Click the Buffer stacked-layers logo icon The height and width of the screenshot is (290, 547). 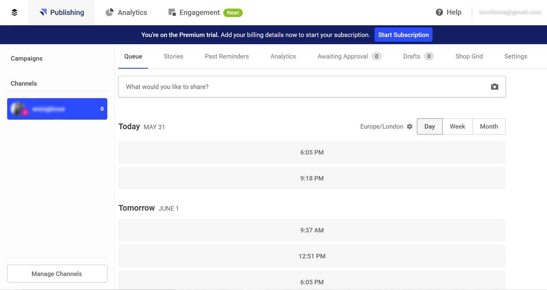pos(14,13)
